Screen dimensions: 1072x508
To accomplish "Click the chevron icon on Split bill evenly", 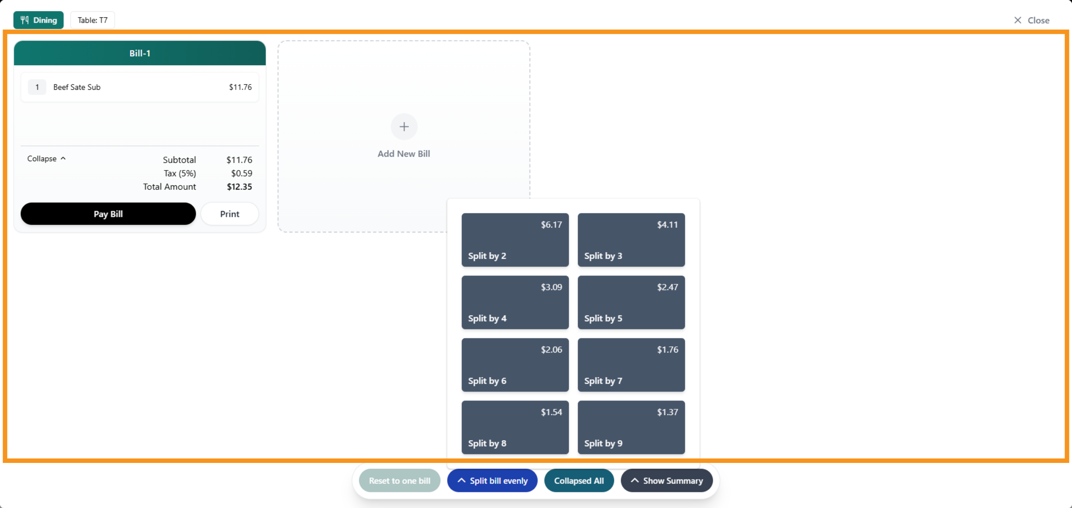I will tap(462, 481).
